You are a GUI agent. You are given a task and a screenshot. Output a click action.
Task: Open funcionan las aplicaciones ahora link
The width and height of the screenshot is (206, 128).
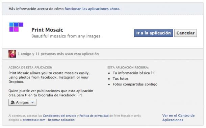point(92,9)
